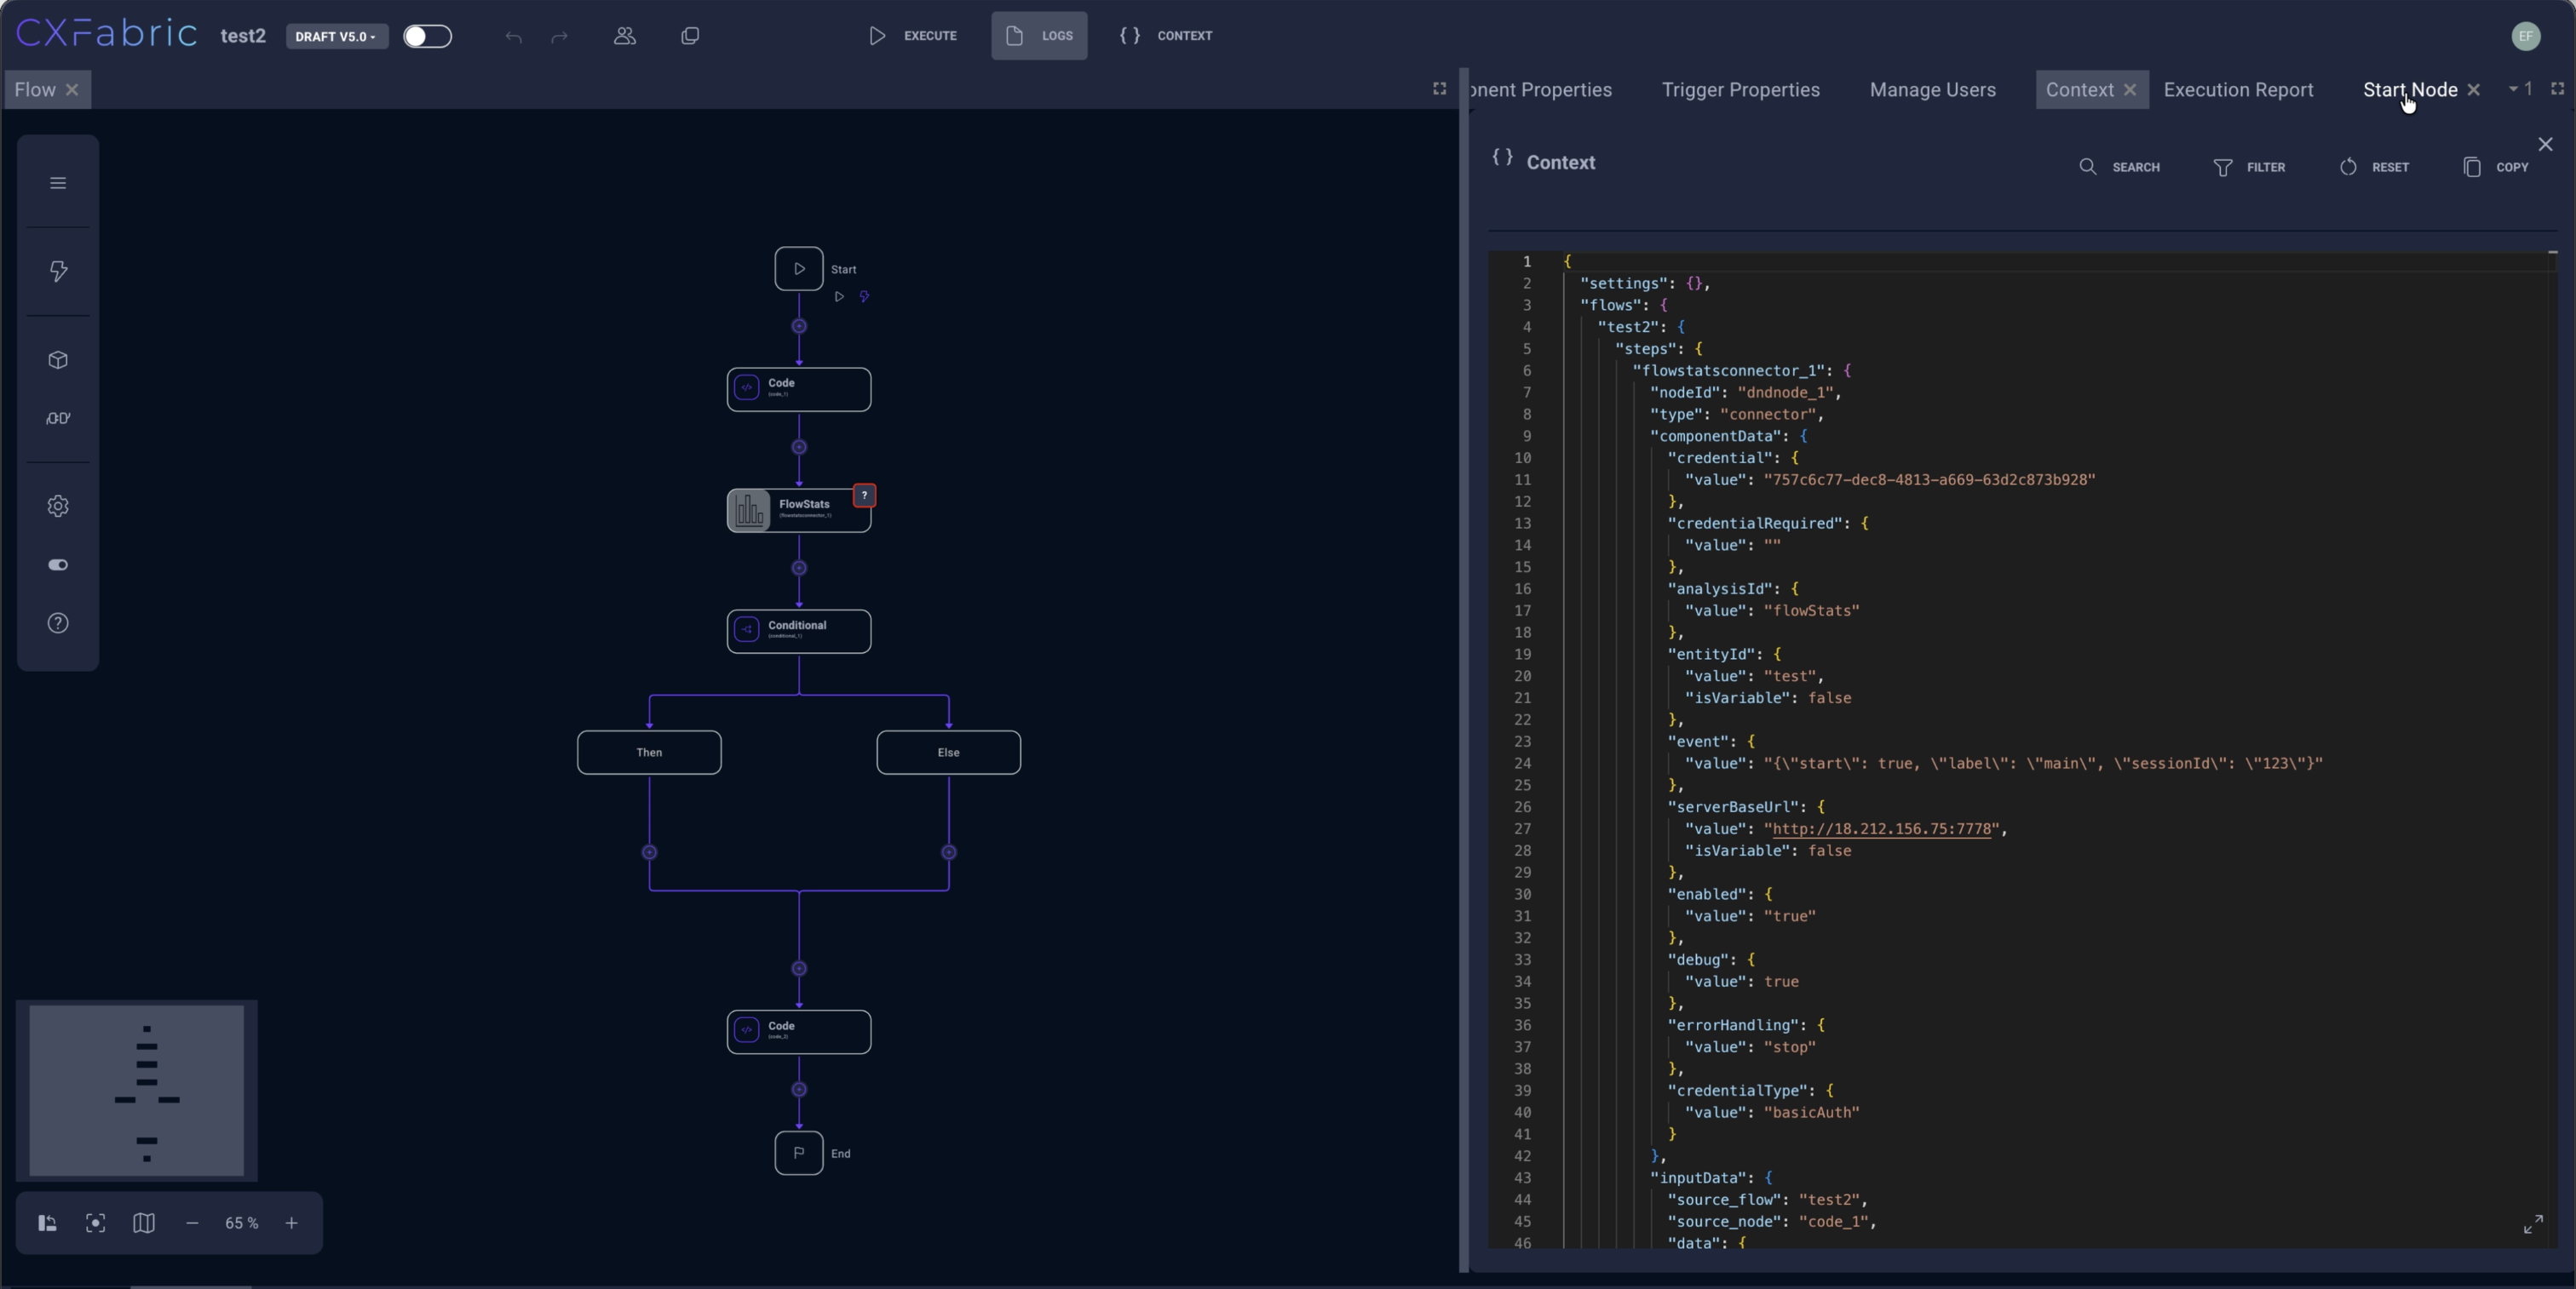
Task: Switch to the Start Node tab
Action: (x=2410, y=90)
